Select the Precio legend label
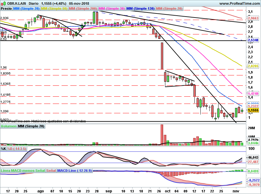Viewport: 261px width, 194px height. [6, 8]
